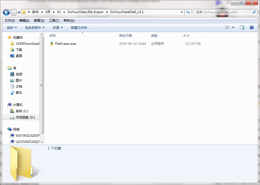Open network computer 9JKTW1D3ZISF
The width and height of the screenshot is (260, 185).
(x=27, y=136)
